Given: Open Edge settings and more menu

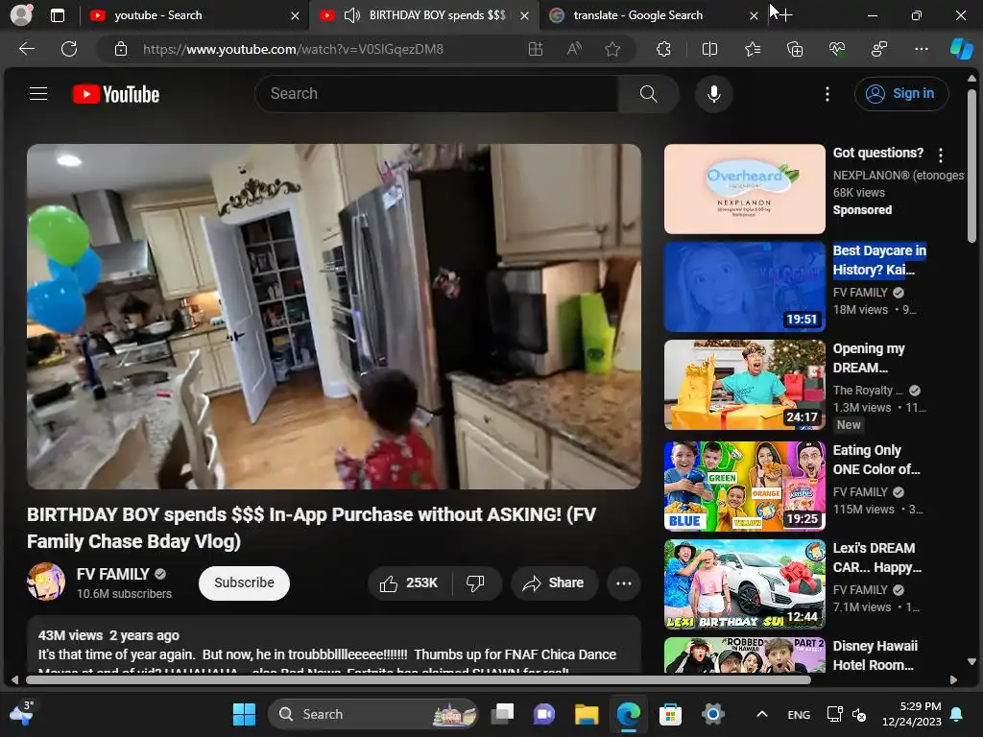Looking at the screenshot, I should (922, 49).
